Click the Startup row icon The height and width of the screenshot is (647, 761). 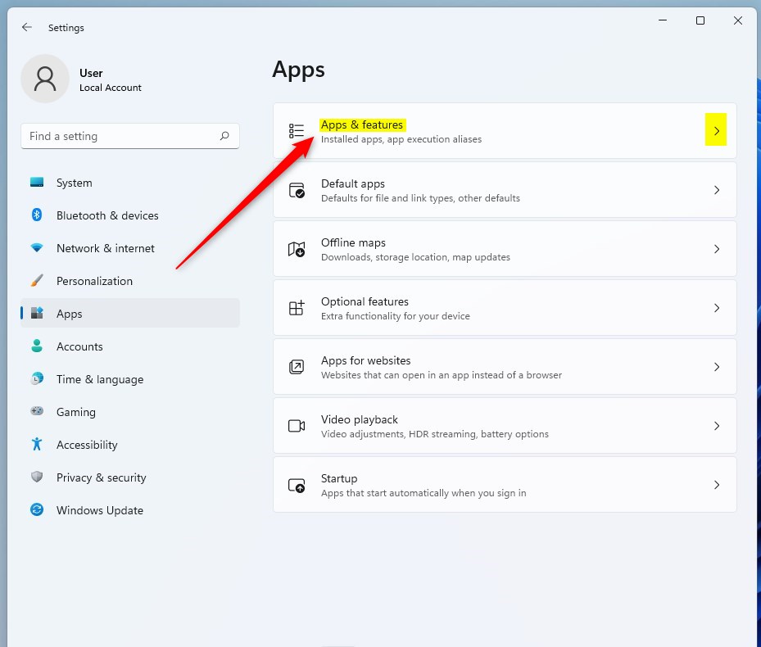(x=296, y=484)
